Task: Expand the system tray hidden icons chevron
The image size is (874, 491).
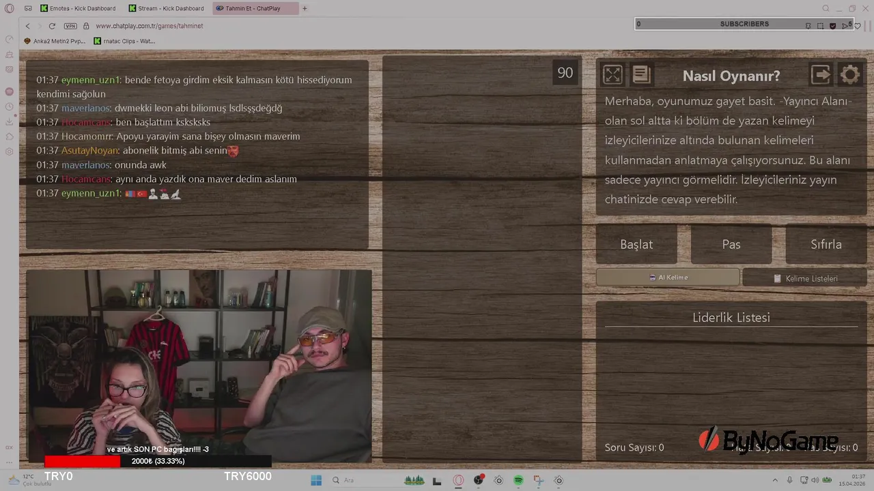Action: [x=775, y=480]
